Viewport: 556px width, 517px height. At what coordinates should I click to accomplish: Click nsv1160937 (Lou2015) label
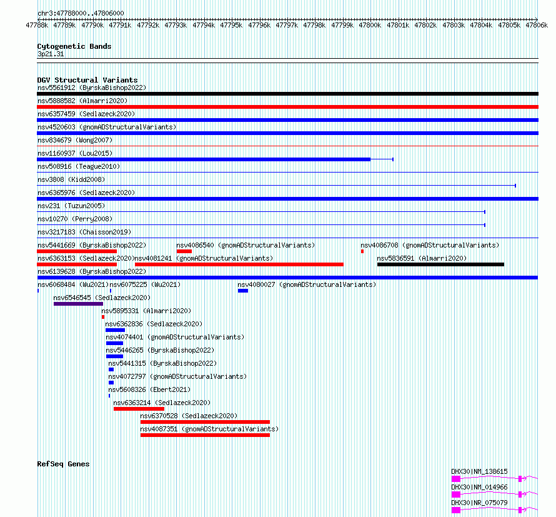[x=75, y=153]
